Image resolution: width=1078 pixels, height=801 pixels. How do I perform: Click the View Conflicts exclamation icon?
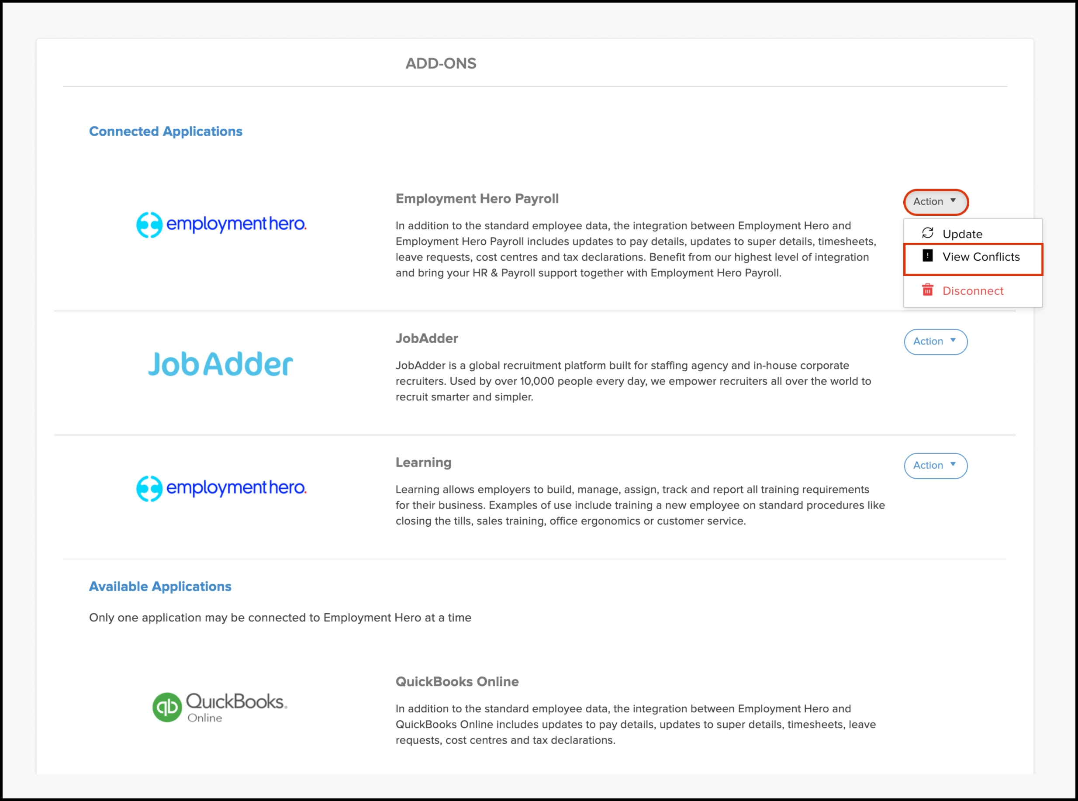927,256
